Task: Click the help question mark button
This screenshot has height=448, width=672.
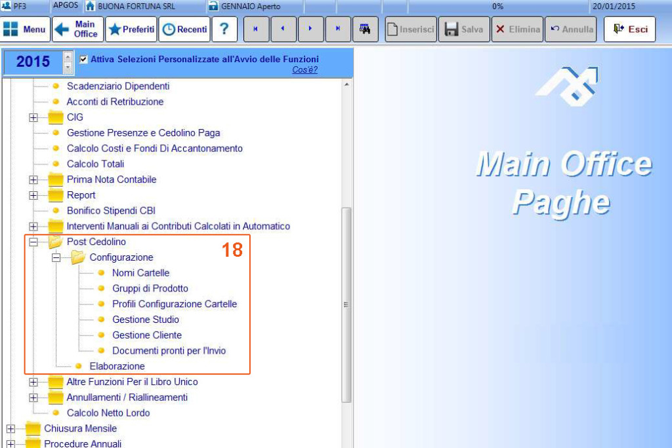Action: [224, 29]
